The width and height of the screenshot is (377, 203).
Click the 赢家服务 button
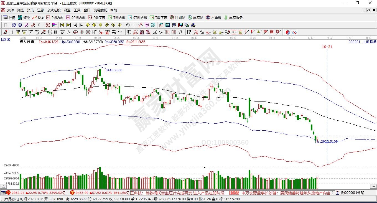coord(233,17)
